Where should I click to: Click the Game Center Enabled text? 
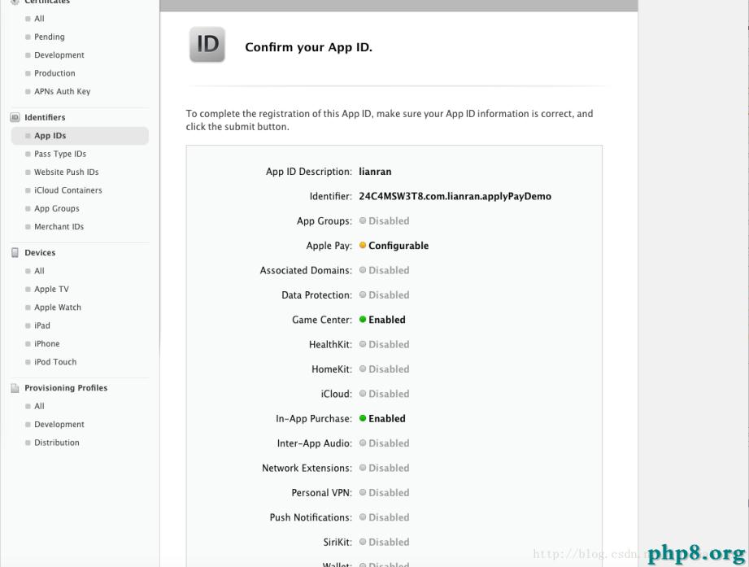tap(387, 320)
